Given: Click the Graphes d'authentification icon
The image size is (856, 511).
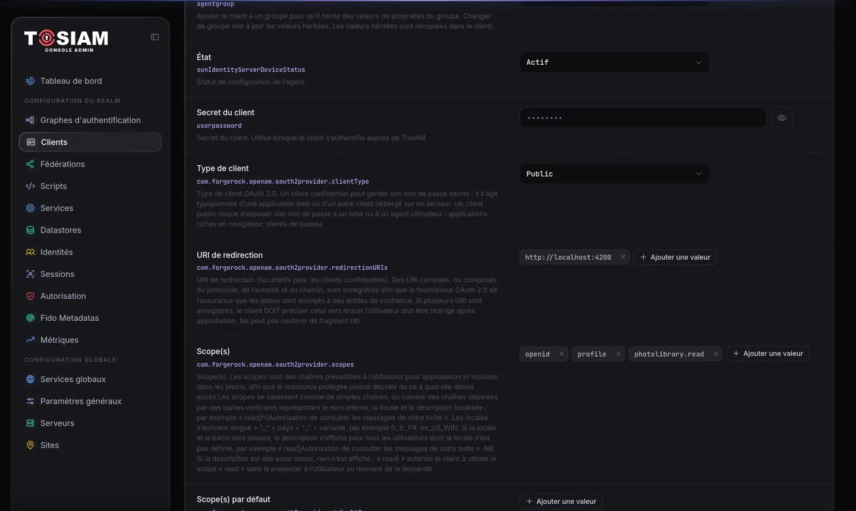Looking at the screenshot, I should coord(30,120).
